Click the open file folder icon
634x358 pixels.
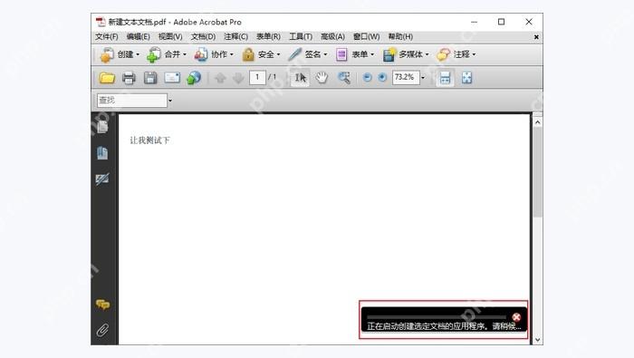pyautogui.click(x=107, y=78)
